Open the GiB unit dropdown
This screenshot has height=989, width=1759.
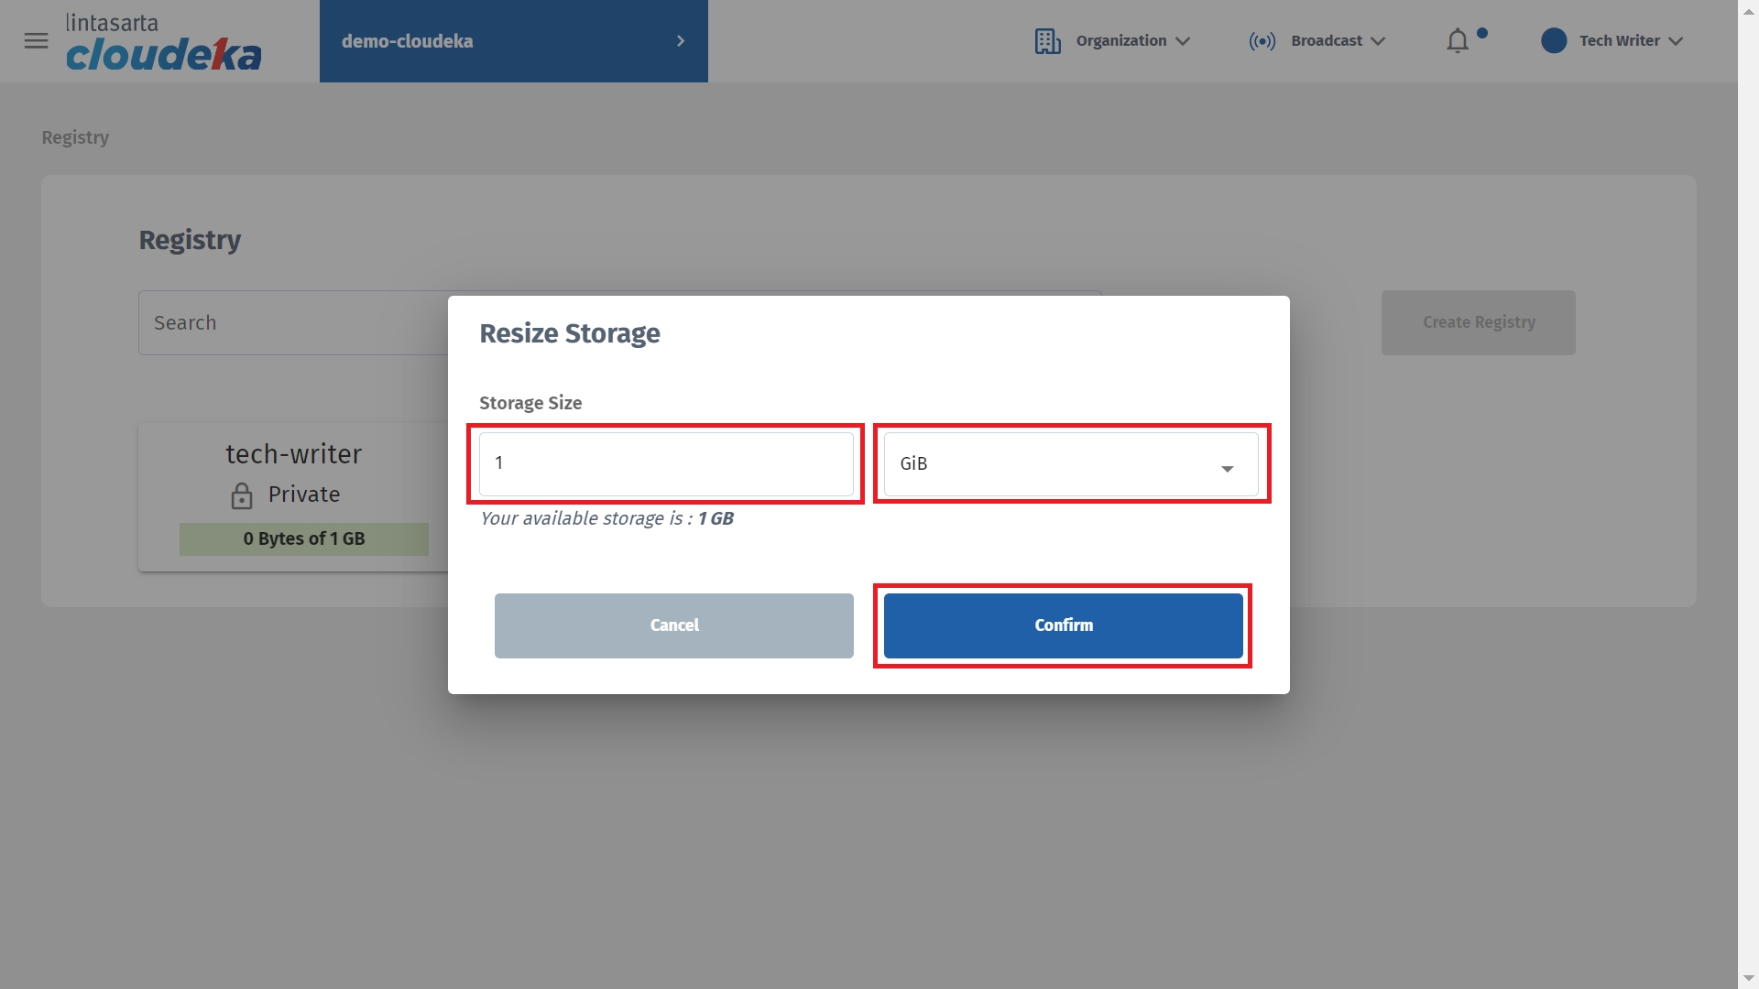click(1070, 464)
